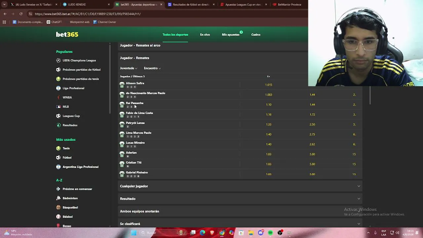Switch to Resultados de fútbol en directo tab

coord(191,5)
